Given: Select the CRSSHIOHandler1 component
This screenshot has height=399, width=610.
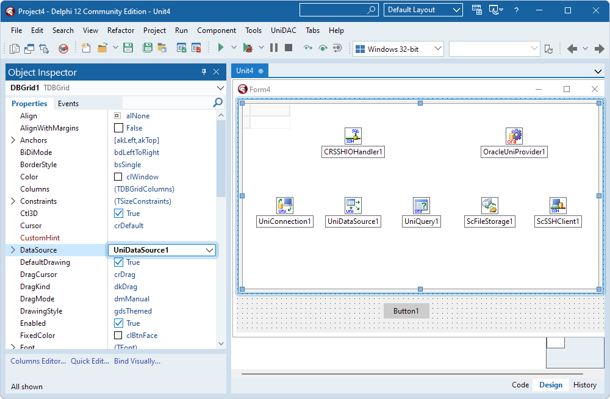Looking at the screenshot, I should (353, 135).
